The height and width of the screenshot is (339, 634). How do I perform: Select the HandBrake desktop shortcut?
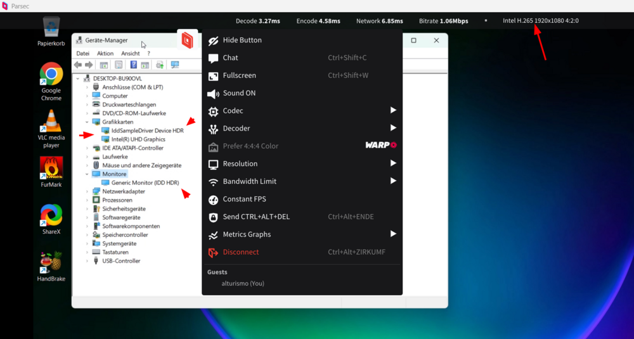51,266
